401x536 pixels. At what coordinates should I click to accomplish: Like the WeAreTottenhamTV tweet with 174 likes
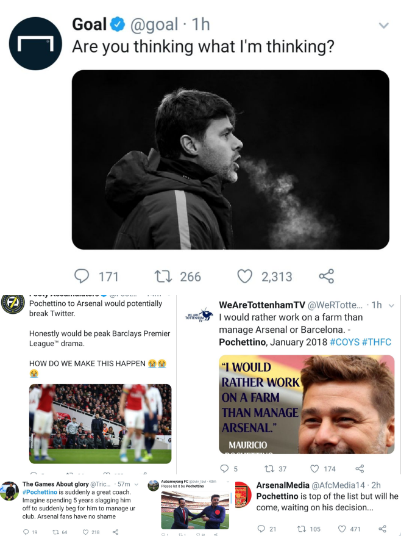coord(315,469)
